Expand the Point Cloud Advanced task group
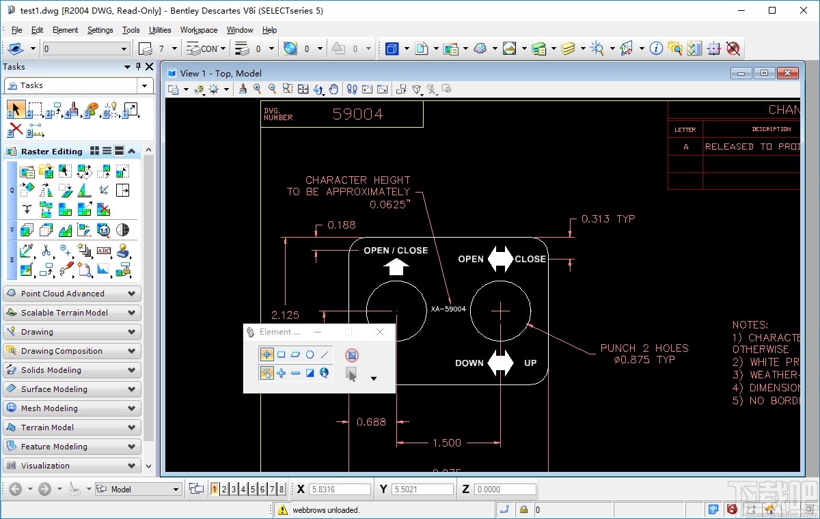The image size is (820, 519). [72, 294]
